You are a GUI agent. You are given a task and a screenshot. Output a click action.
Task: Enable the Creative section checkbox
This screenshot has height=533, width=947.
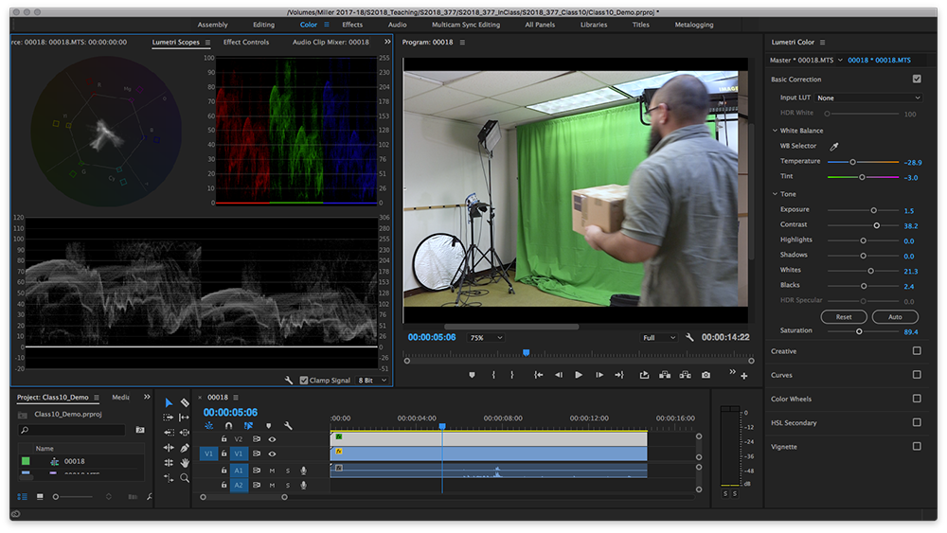tap(917, 350)
